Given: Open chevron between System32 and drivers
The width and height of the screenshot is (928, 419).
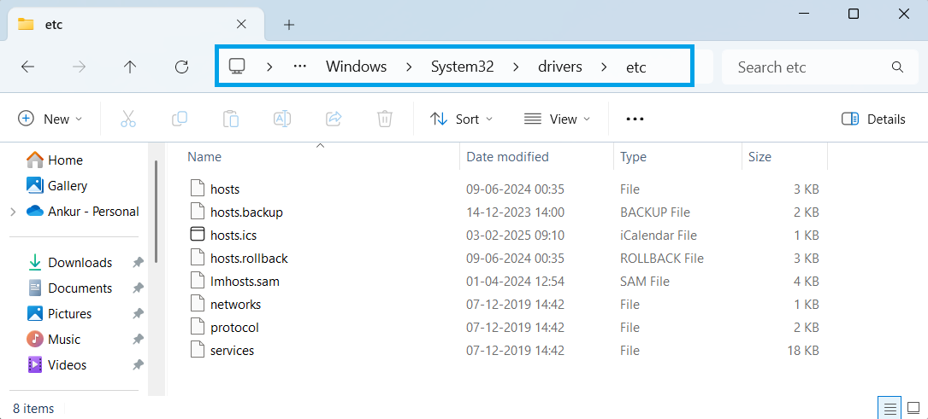Looking at the screenshot, I should pyautogui.click(x=516, y=67).
